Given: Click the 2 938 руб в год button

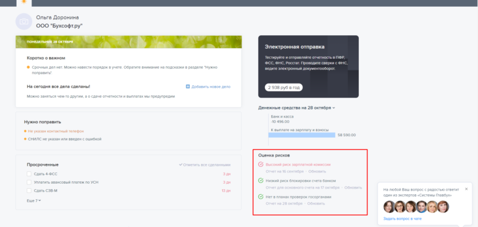Looking at the screenshot, I should click(284, 87).
